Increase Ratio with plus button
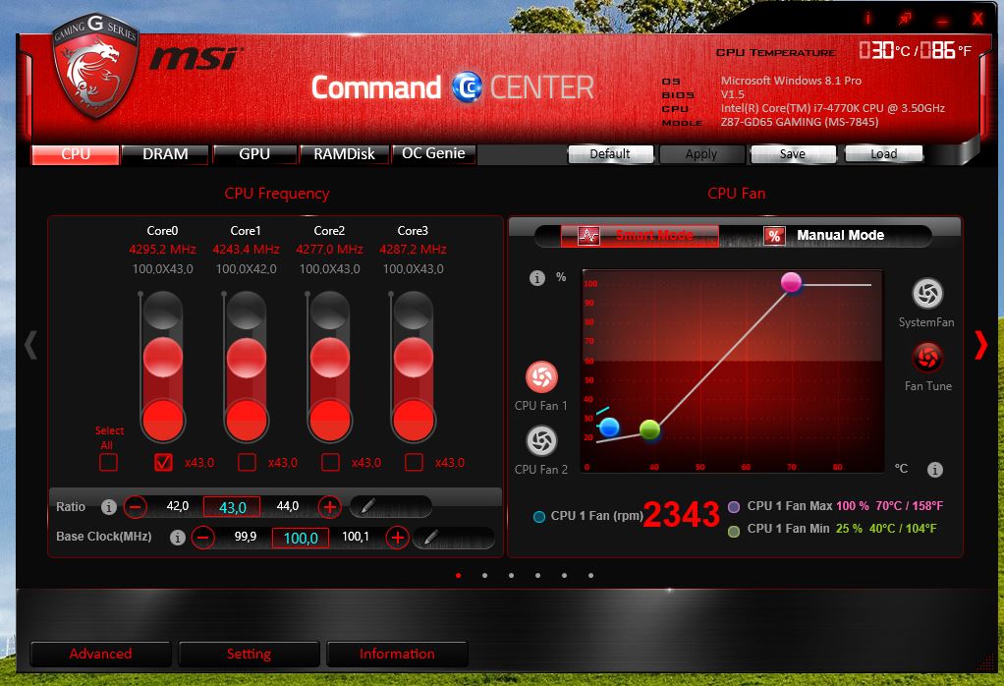Screen dimensions: 1004x686 329,507
